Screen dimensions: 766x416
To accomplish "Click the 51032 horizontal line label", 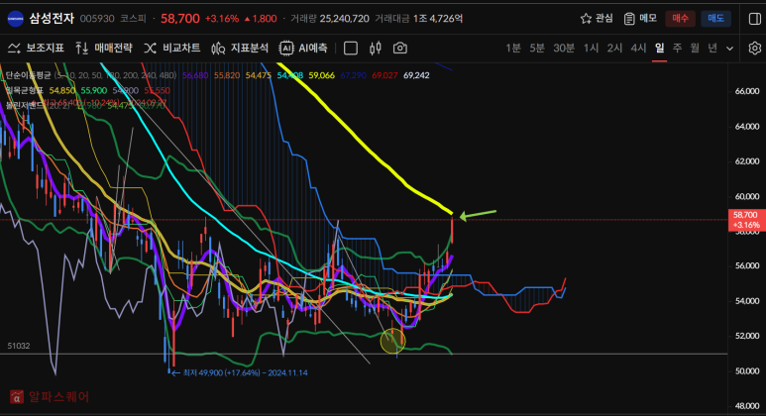I will click(x=19, y=346).
